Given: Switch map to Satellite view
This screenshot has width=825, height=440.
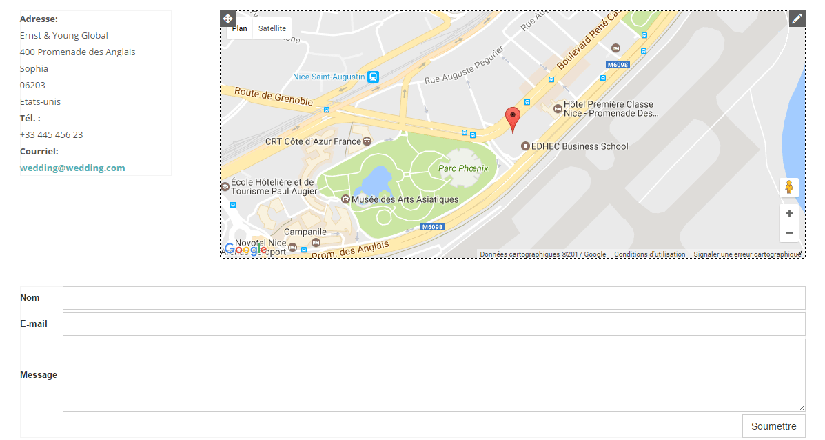Looking at the screenshot, I should pyautogui.click(x=272, y=28).
